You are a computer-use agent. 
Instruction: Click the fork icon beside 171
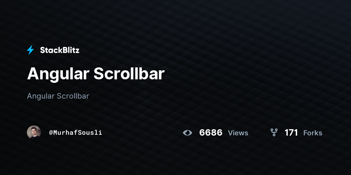[274, 133]
